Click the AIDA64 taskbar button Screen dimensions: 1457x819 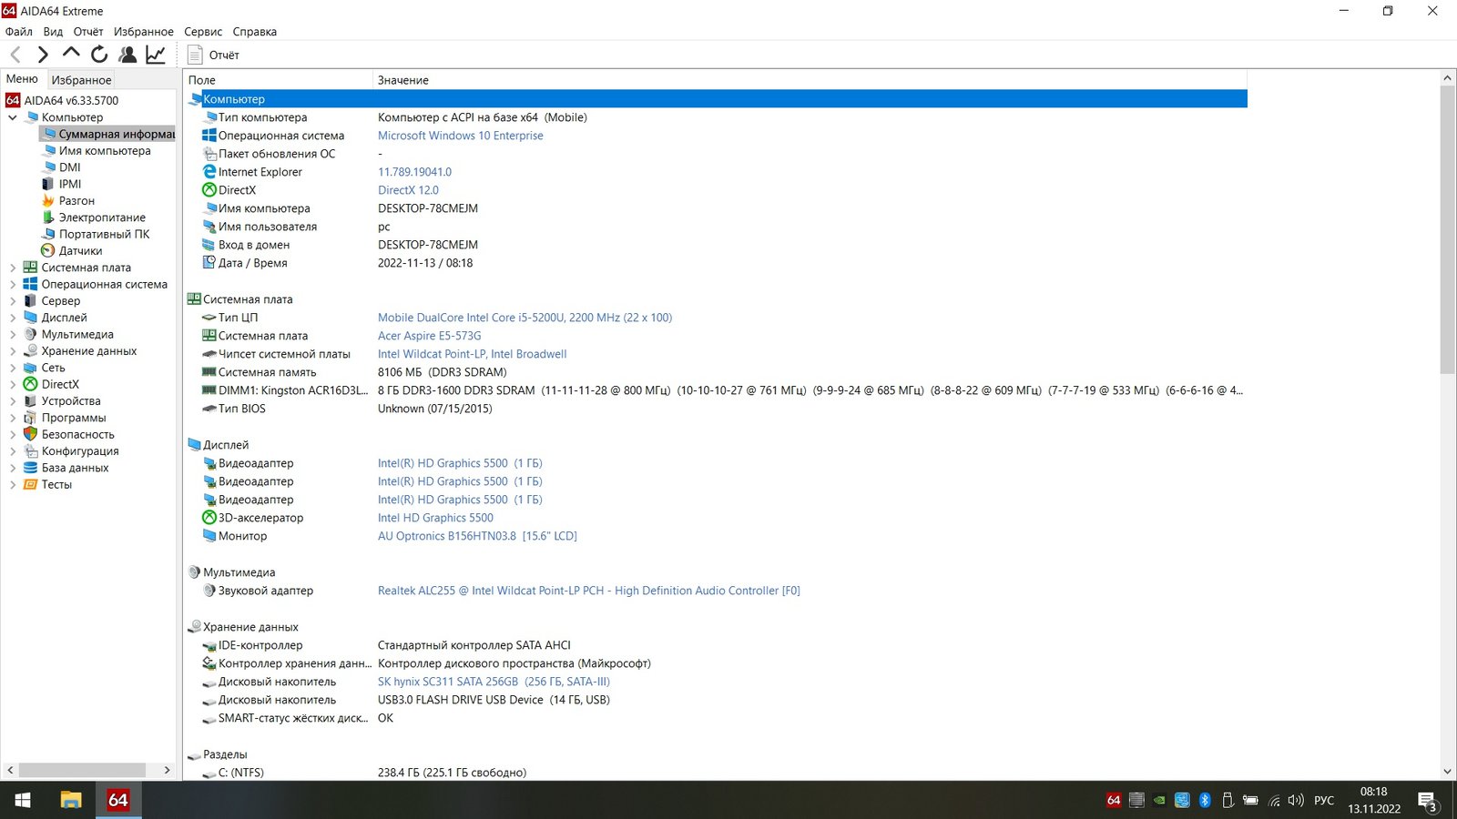pyautogui.click(x=118, y=800)
